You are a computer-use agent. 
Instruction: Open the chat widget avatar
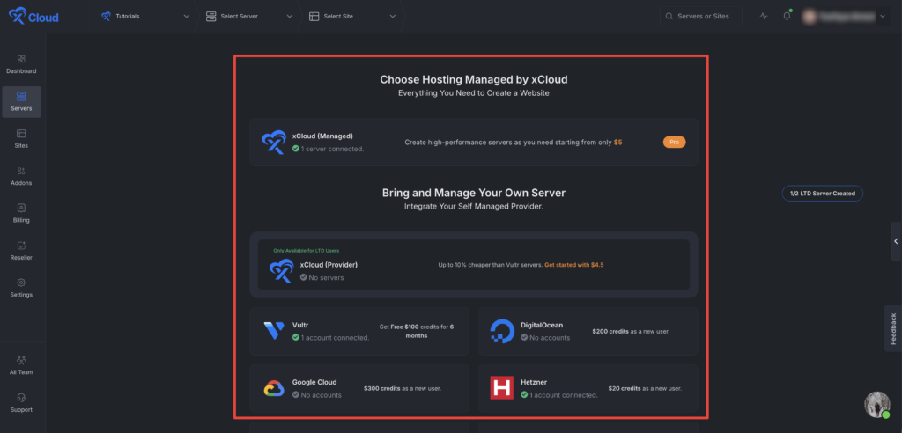click(876, 405)
